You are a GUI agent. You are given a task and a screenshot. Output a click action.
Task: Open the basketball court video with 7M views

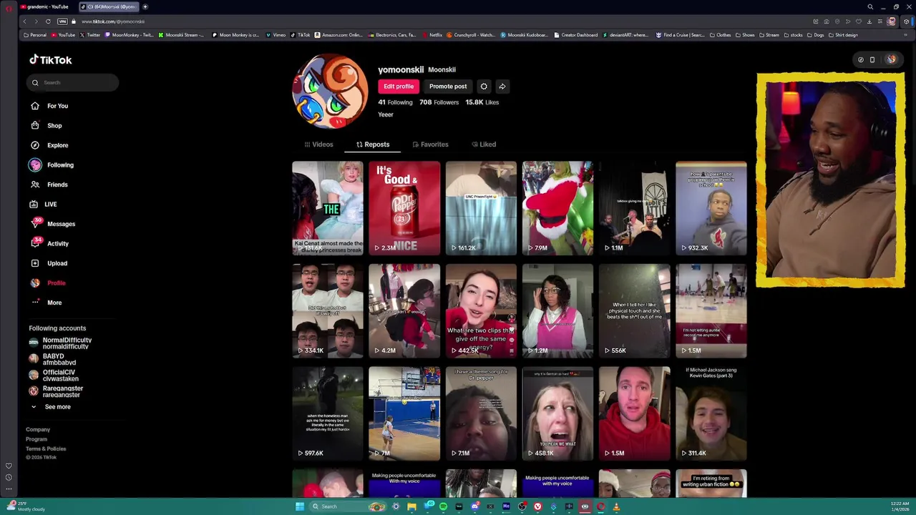(x=404, y=413)
